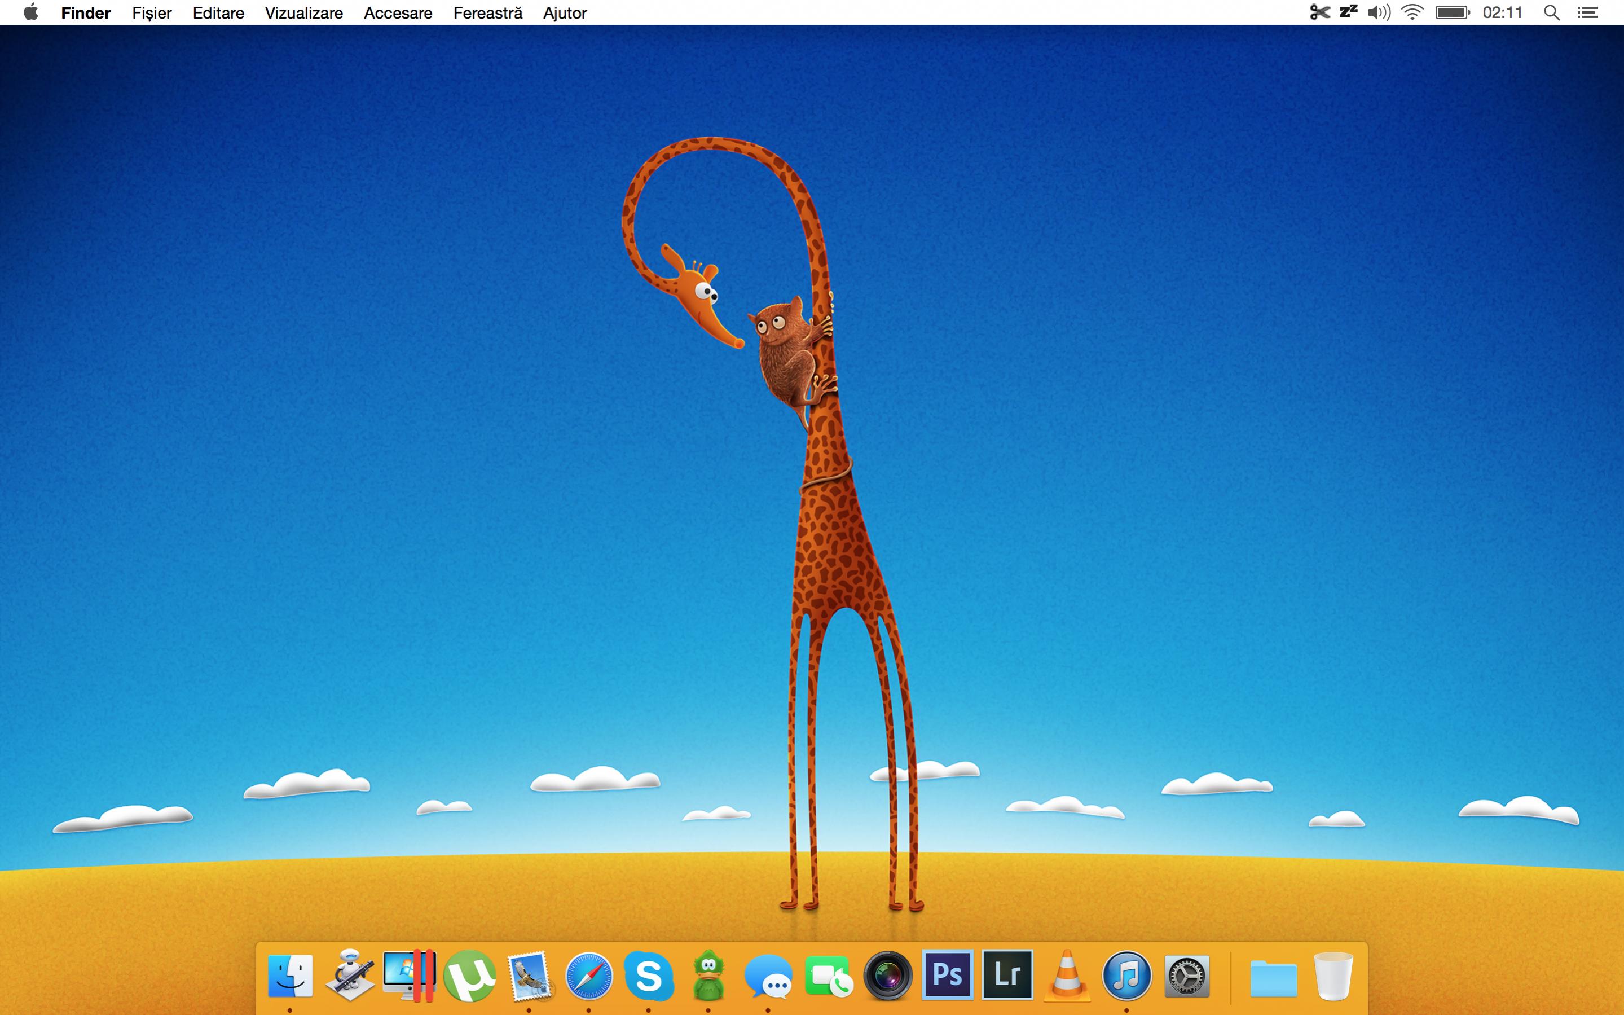1624x1015 pixels.
Task: Open Skype from the Dock
Action: (648, 976)
